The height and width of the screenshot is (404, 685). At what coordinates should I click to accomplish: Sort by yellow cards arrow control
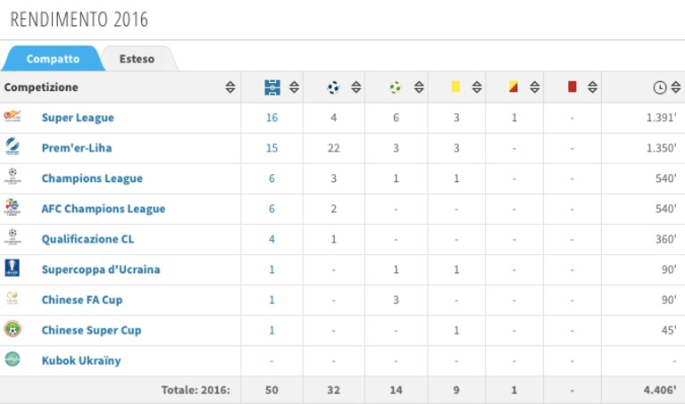[477, 87]
